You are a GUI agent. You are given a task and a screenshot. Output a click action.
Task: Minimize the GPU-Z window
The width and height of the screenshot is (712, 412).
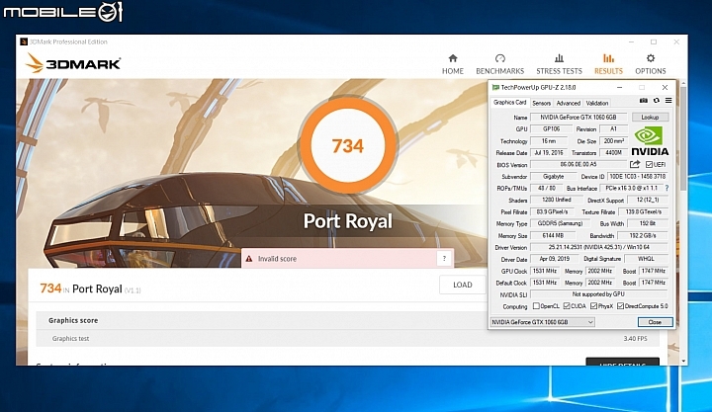(619, 87)
